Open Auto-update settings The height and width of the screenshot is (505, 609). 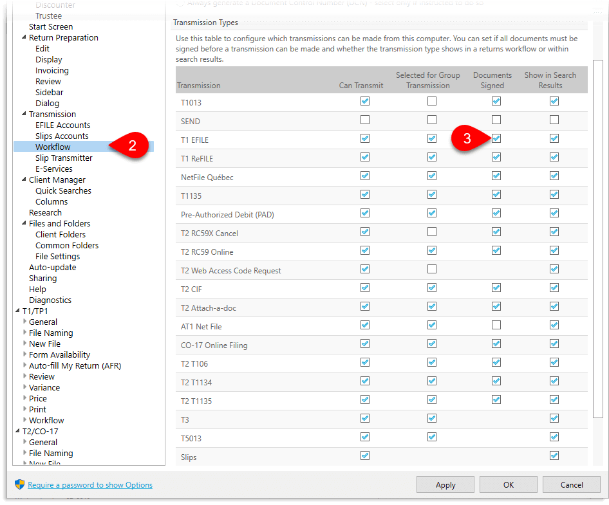click(52, 267)
